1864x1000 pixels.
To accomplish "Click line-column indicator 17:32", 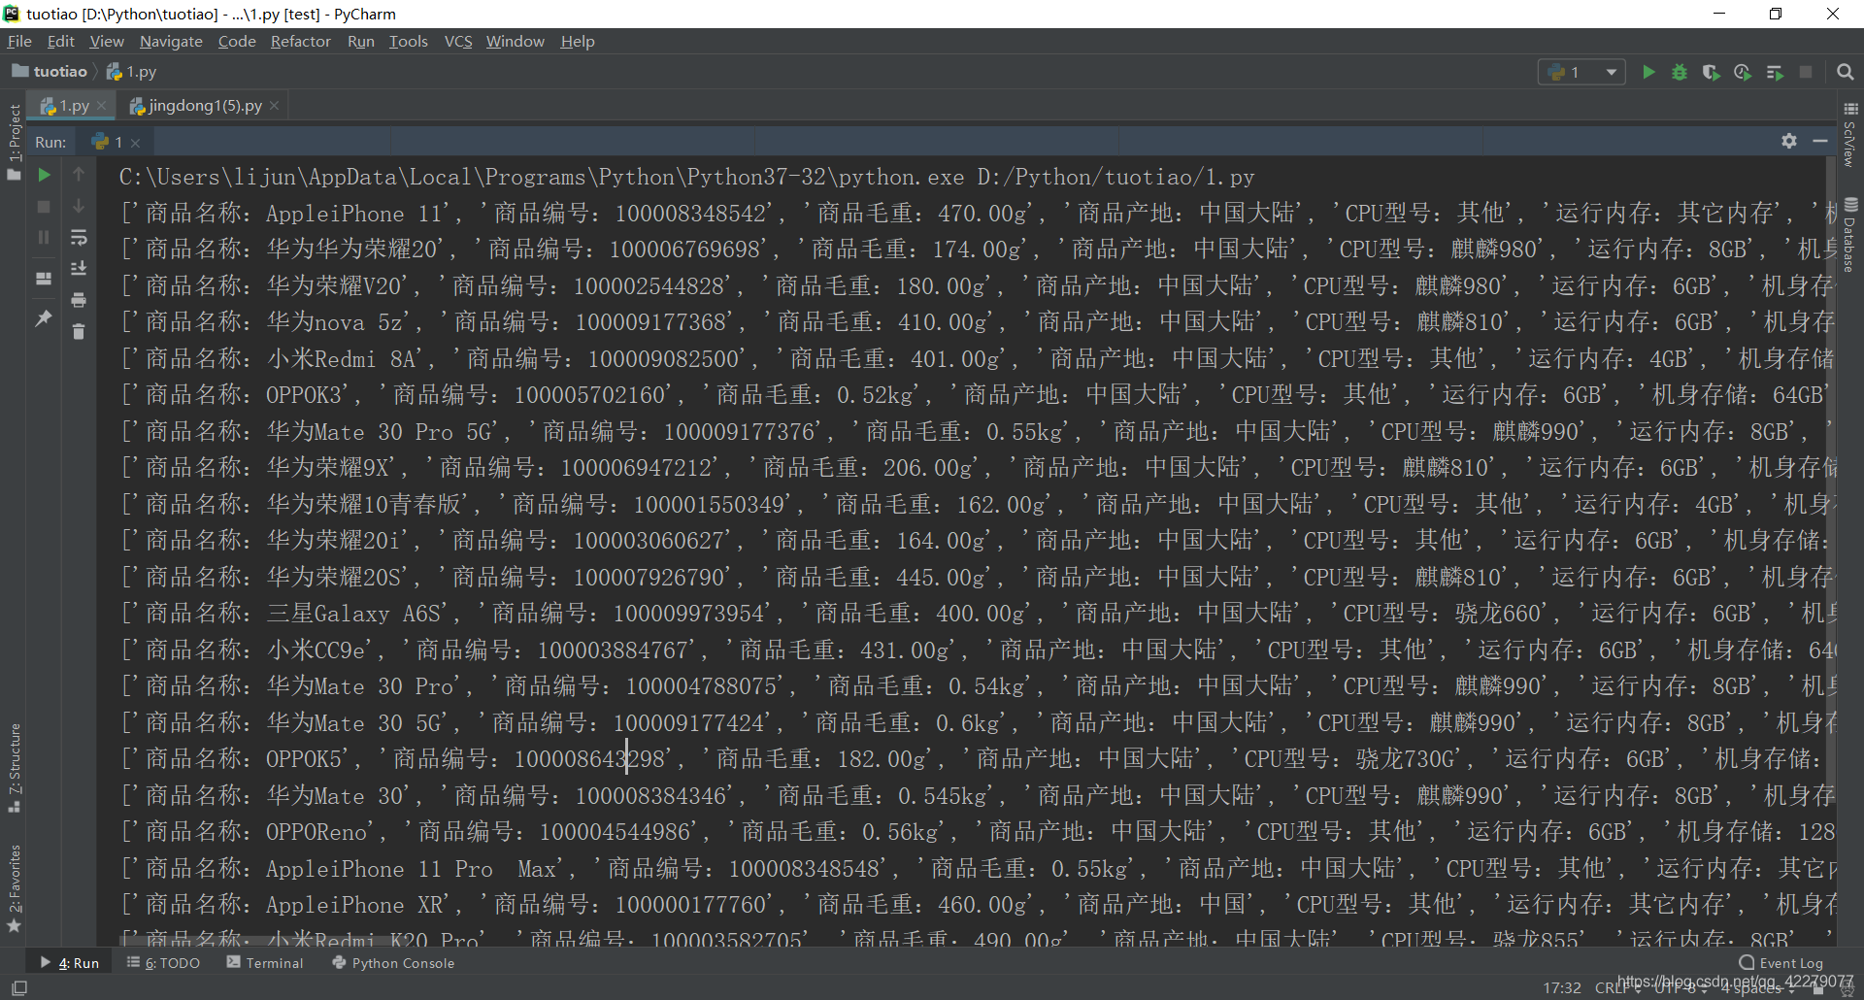I will [1562, 987].
